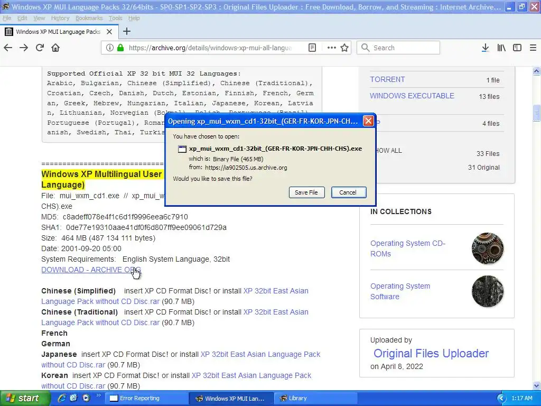Switch to Windows XP MUI Lan... taskbar button
This screenshot has width=541, height=406.
pyautogui.click(x=231, y=398)
